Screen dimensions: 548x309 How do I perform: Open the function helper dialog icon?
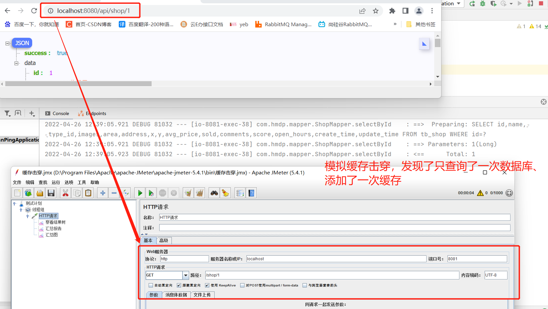(240, 193)
